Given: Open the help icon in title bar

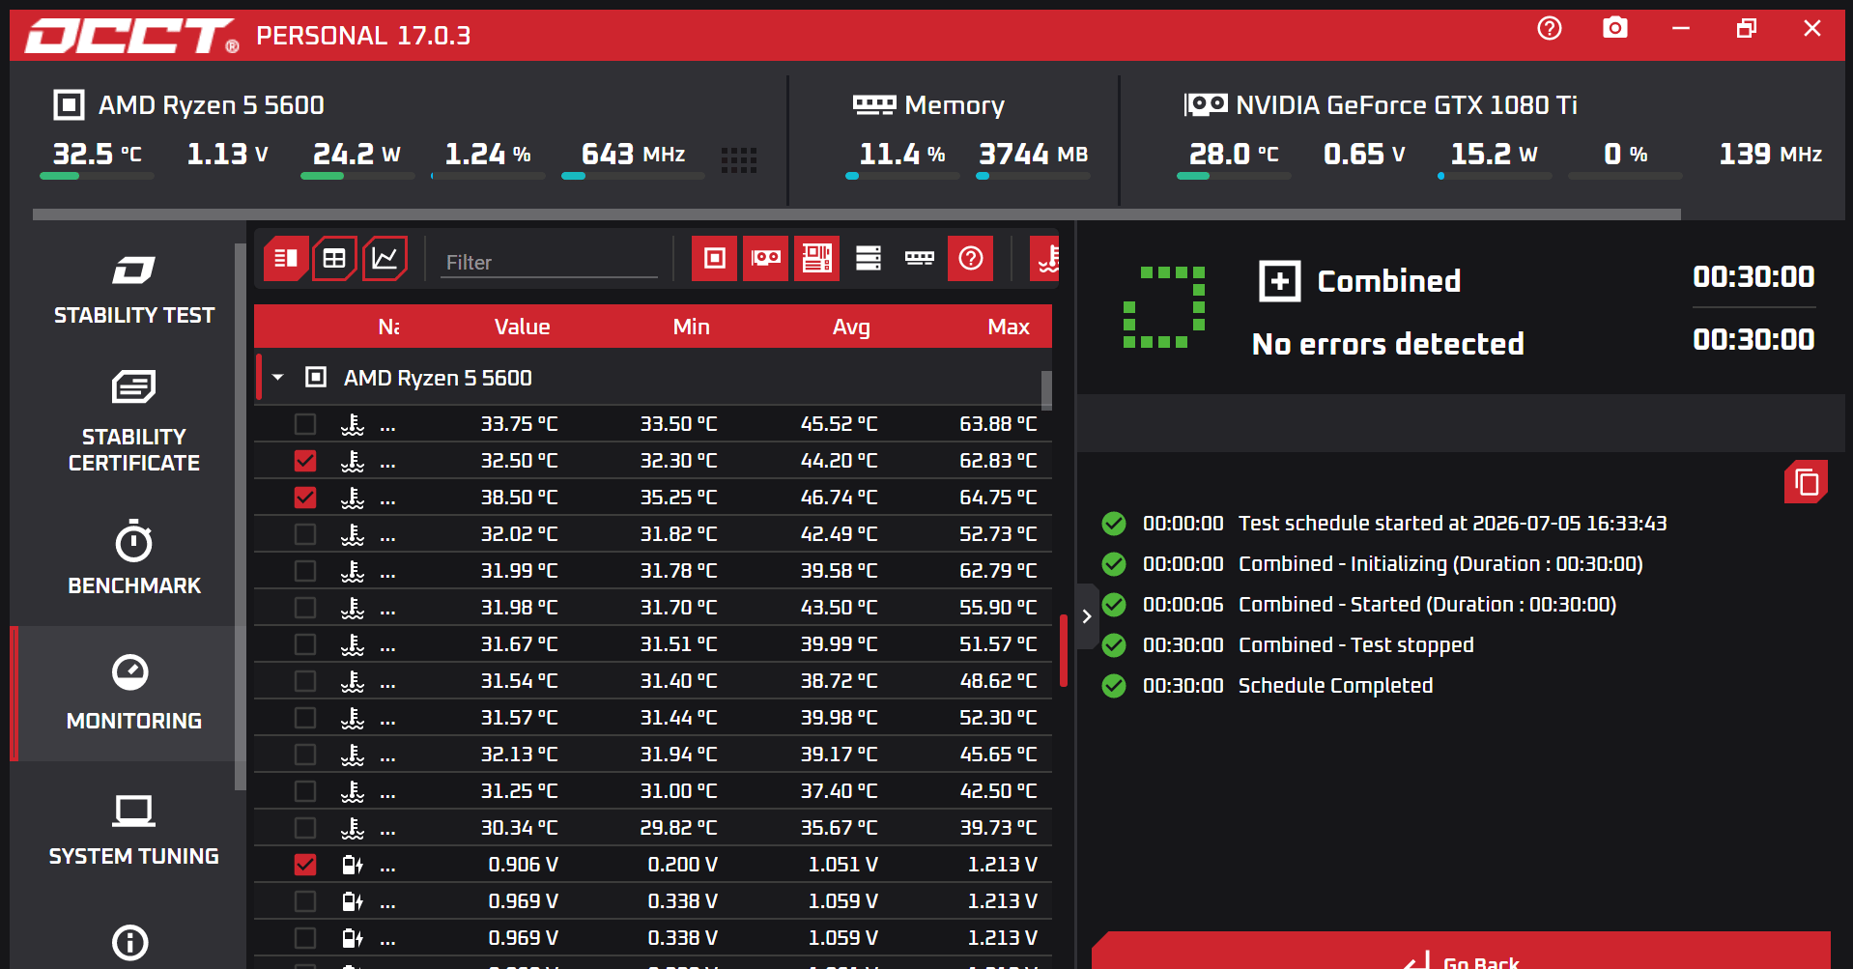Looking at the screenshot, I should (1549, 29).
